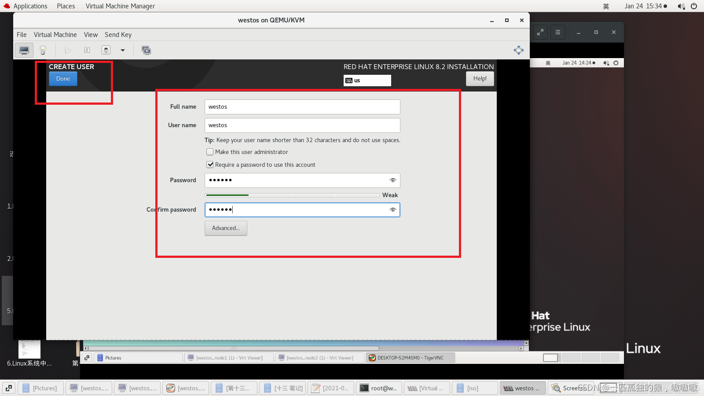
Task: Toggle the desktop show button in taskbar
Action: 9,388
